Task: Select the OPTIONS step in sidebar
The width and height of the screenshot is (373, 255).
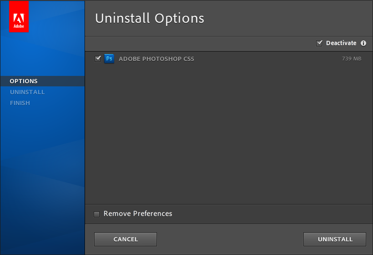Action: (x=24, y=81)
